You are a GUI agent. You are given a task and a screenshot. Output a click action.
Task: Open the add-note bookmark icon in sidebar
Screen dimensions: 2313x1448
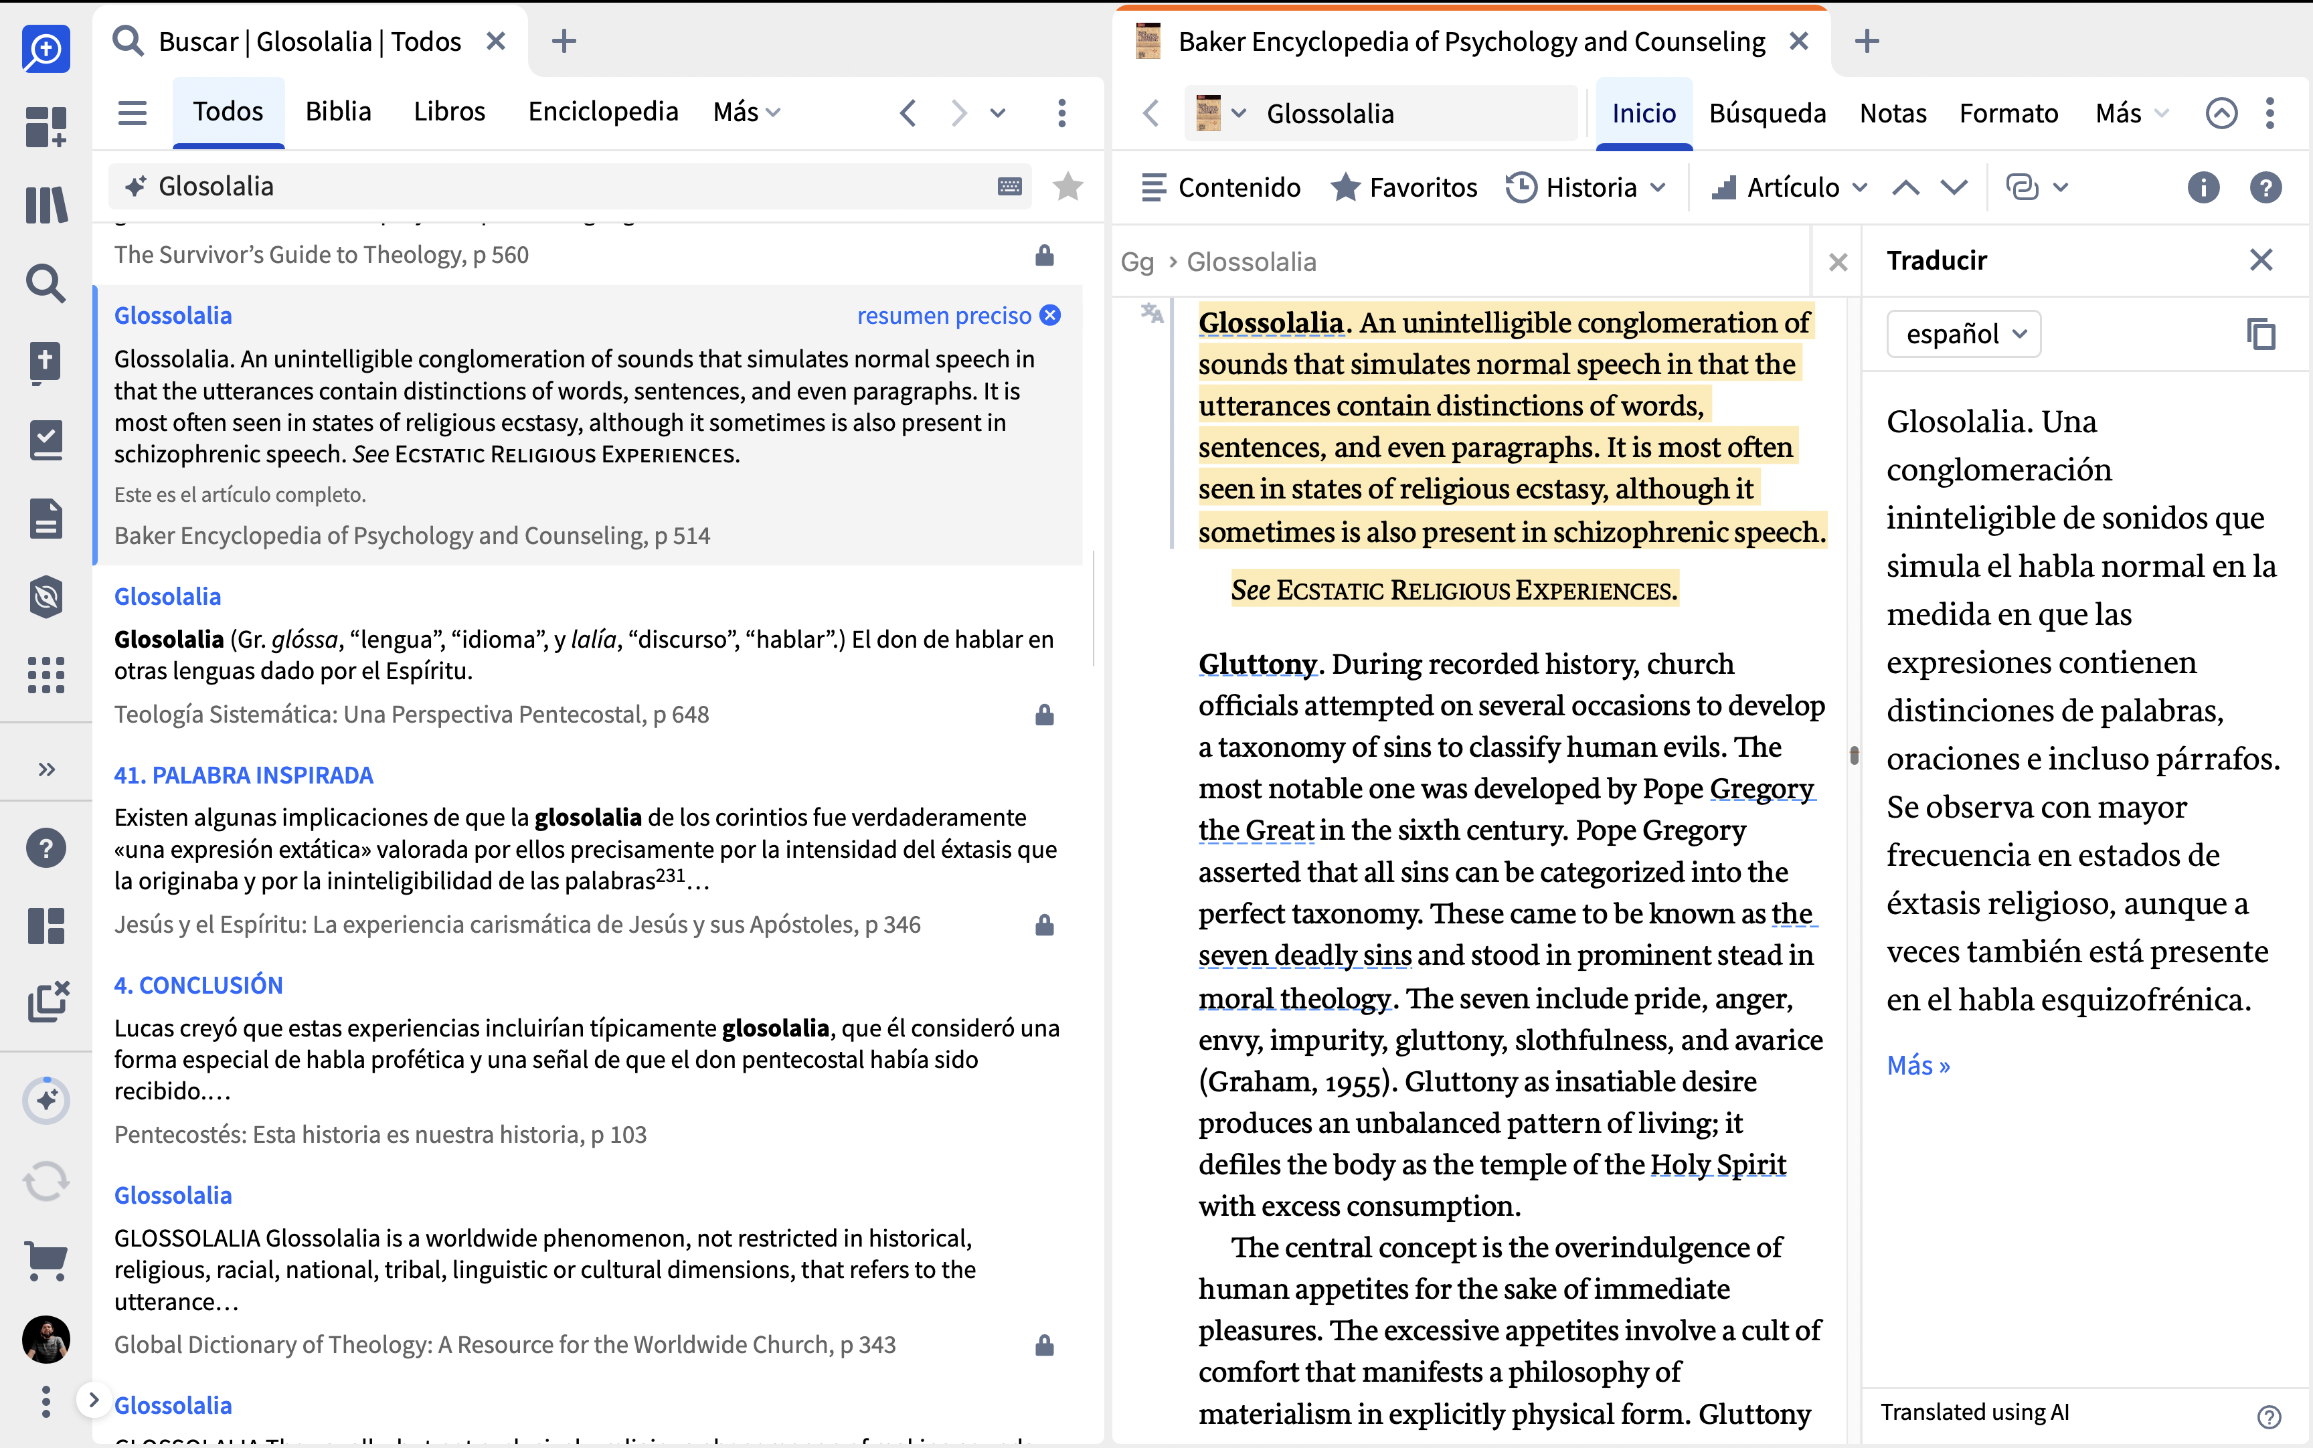click(x=46, y=363)
